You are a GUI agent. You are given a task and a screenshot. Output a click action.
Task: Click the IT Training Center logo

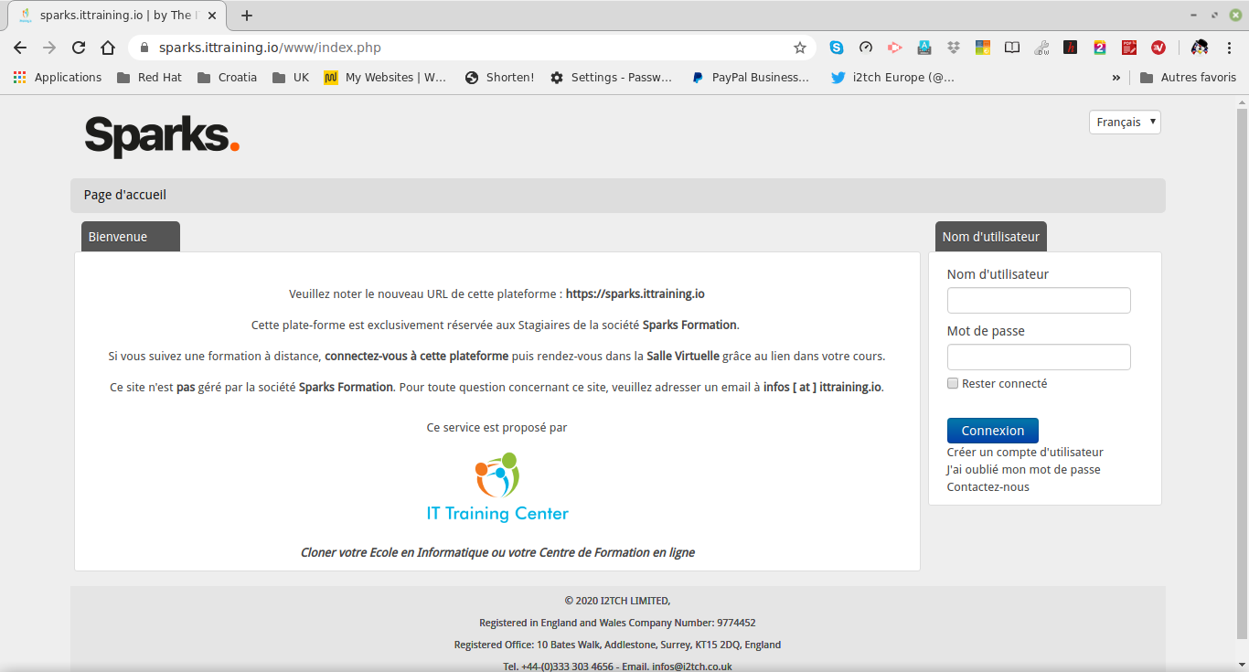(x=497, y=487)
